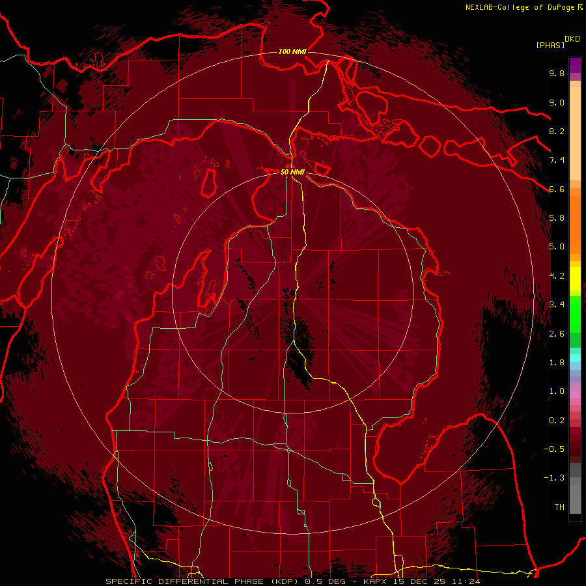Click the 9.8 legend value

557,73
